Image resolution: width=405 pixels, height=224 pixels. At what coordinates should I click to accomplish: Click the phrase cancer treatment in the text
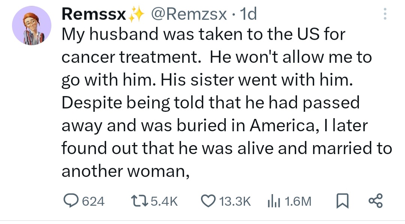129,57
